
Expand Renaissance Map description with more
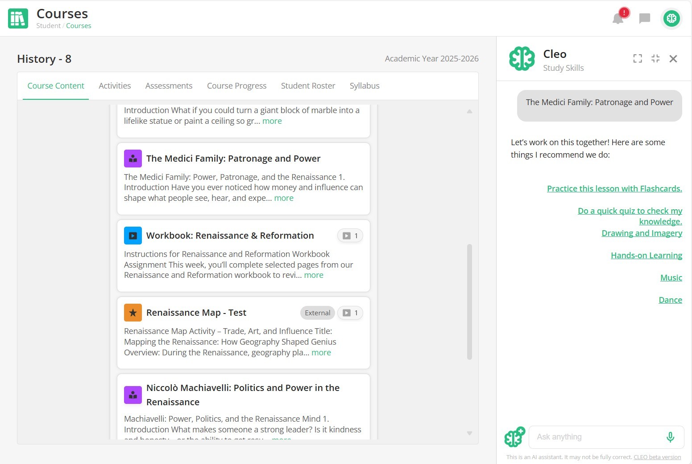click(x=321, y=353)
